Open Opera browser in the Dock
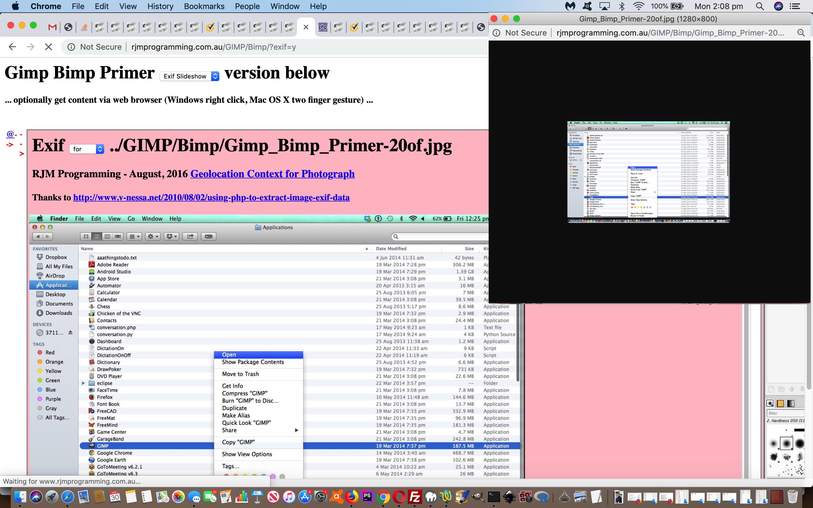This screenshot has height=508, width=813. point(399,496)
